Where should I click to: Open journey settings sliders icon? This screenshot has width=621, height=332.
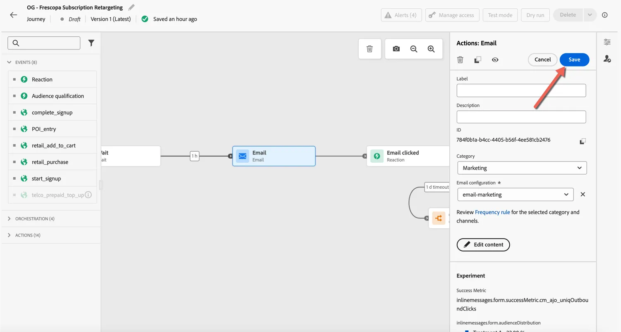(607, 42)
